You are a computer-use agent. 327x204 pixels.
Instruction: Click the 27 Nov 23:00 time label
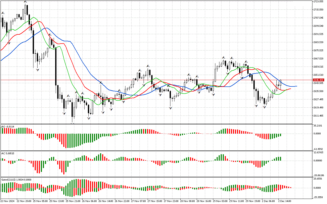pos(171,201)
